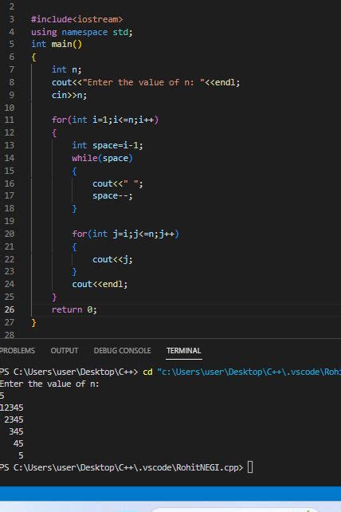The height and width of the screenshot is (512, 341).
Task: Click 'using namespace std;' line
Action: (x=81, y=32)
